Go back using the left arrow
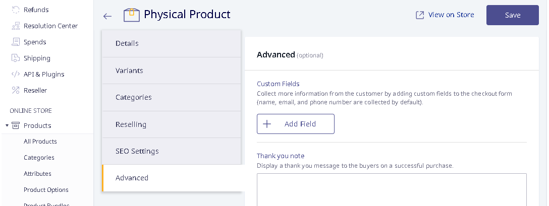 107,16
